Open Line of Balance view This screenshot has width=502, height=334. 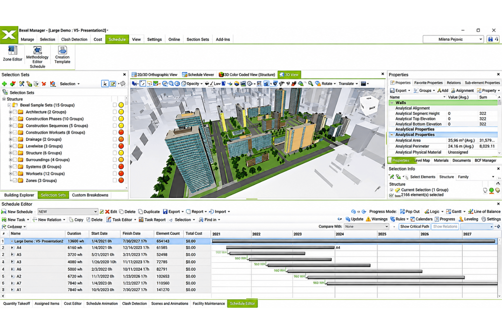(484, 211)
